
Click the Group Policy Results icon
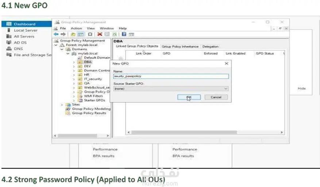(x=68, y=113)
